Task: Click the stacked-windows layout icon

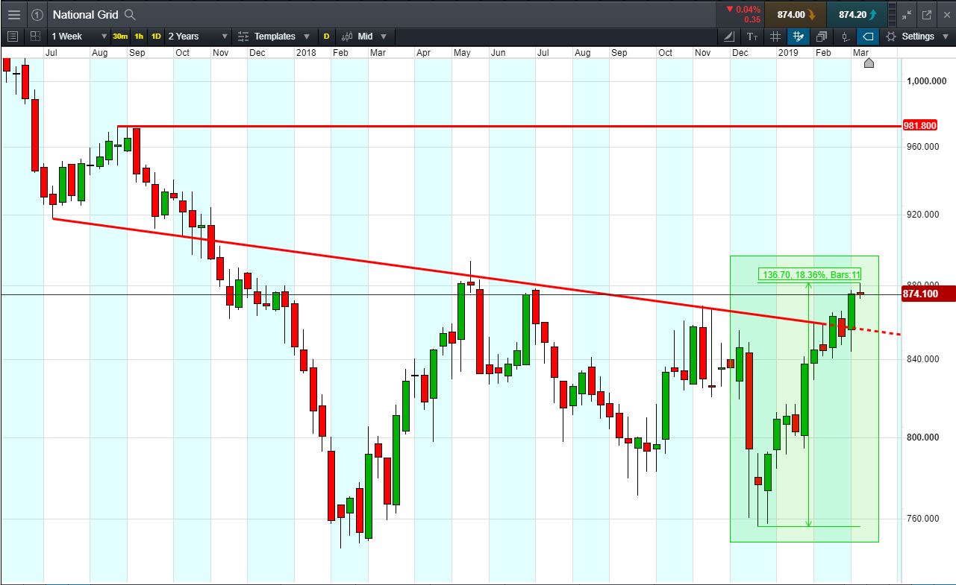Action: tap(822, 36)
